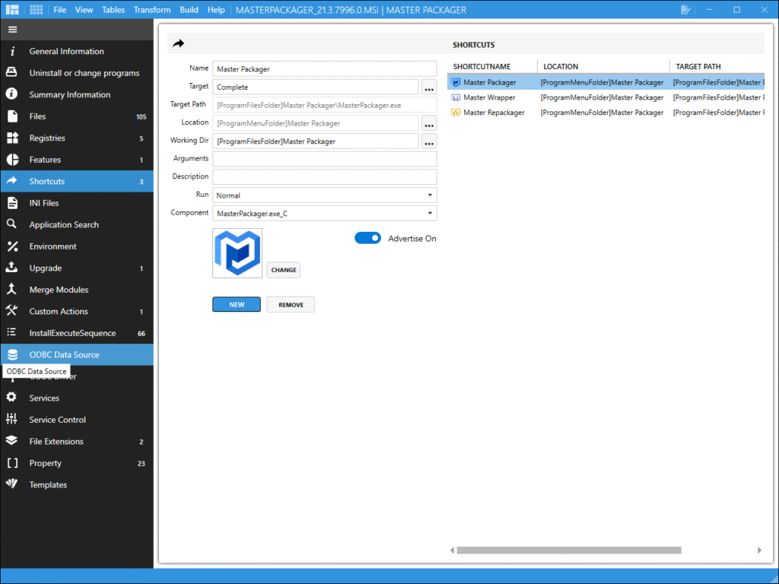Image resolution: width=779 pixels, height=584 pixels.
Task: Open the Transform menu
Action: pyautogui.click(x=152, y=10)
